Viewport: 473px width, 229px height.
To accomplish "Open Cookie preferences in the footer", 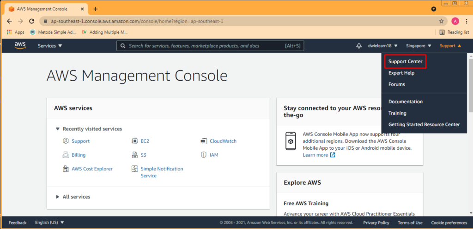I will [449, 223].
